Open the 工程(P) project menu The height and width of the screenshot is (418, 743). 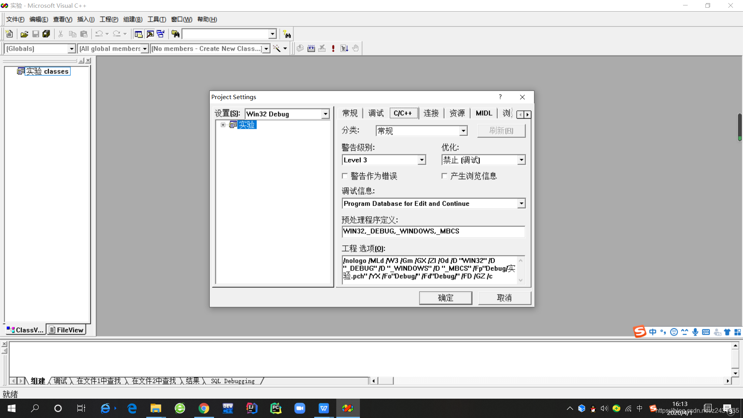click(x=109, y=19)
